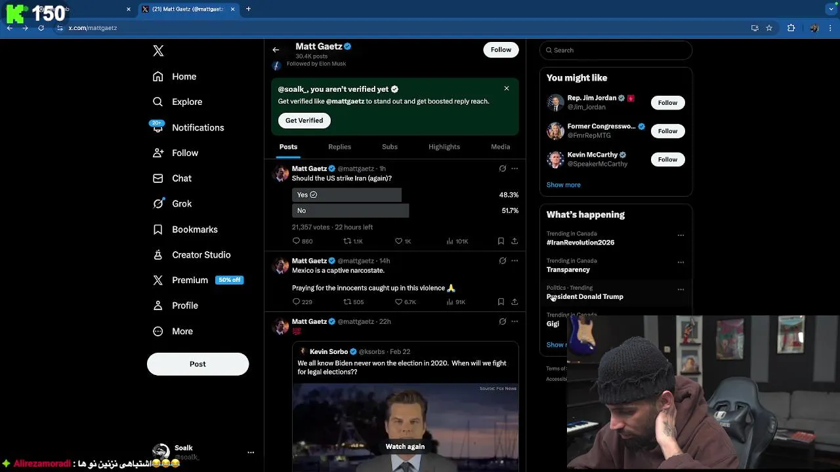Go back with profile header arrow
The image size is (840, 472).
coord(276,50)
